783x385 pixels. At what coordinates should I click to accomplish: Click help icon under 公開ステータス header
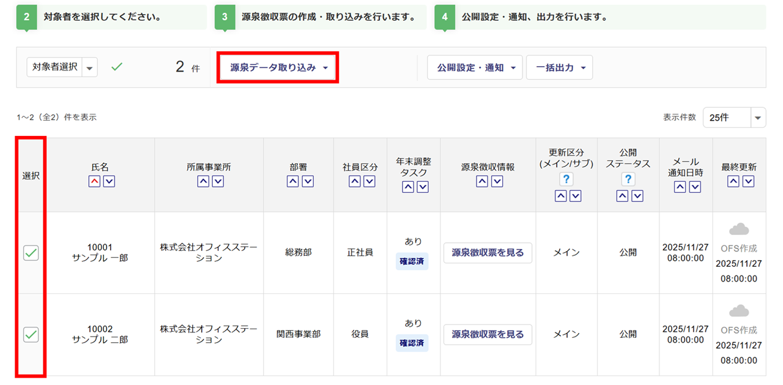[x=628, y=179]
